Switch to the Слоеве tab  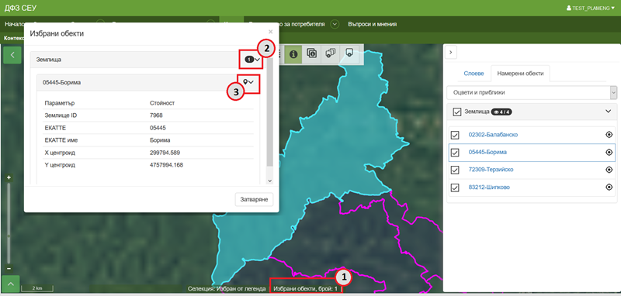(x=474, y=74)
